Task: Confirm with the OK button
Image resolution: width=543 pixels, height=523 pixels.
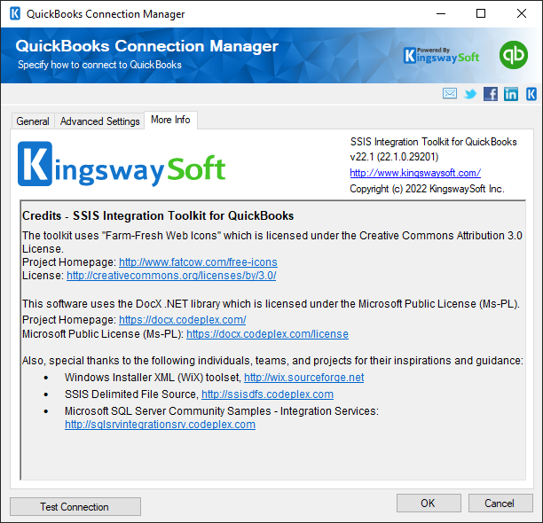Action: 429,503
